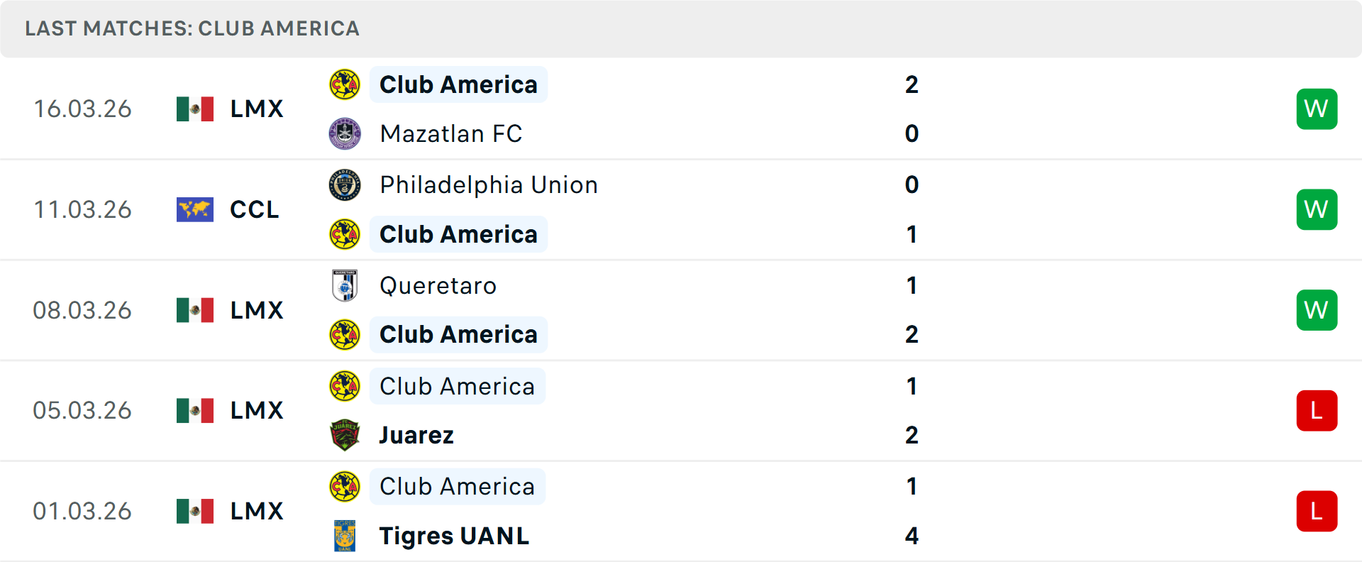Click the Philadelphia Union team name

click(488, 184)
